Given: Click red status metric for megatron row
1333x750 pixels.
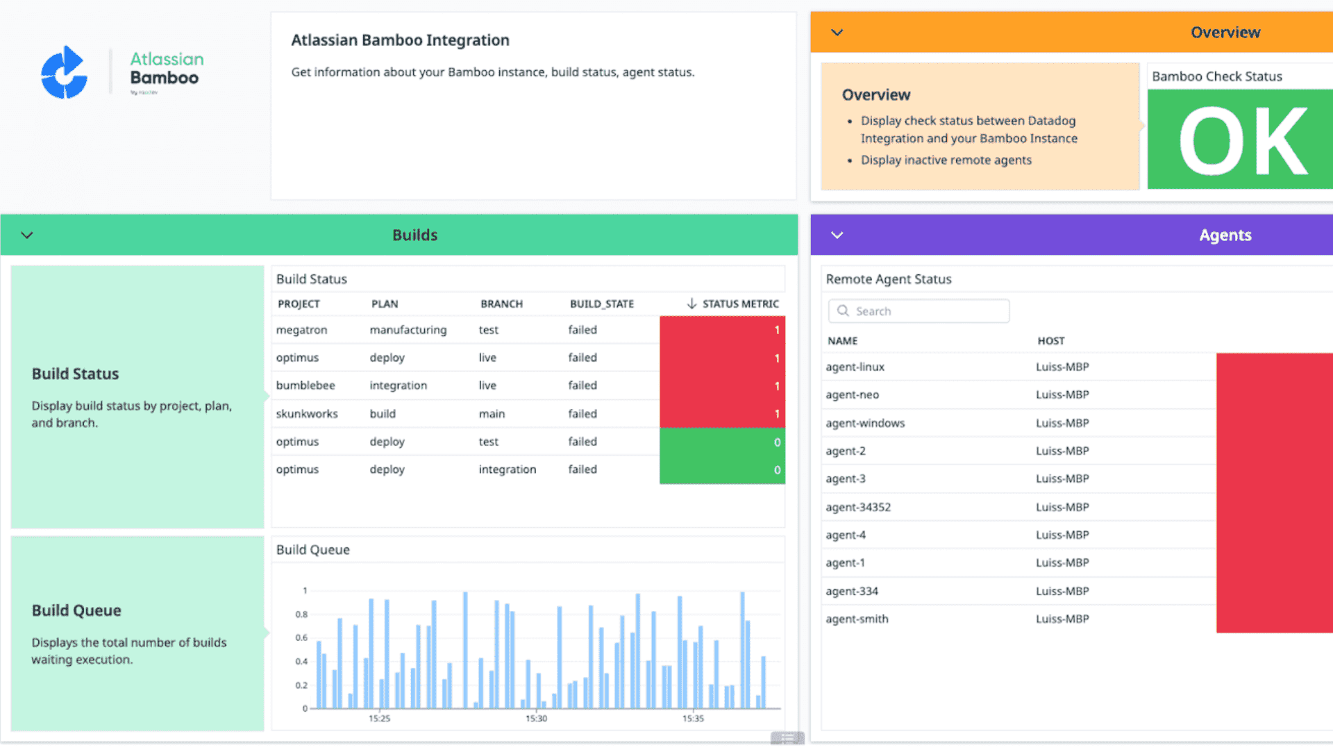Looking at the screenshot, I should click(x=722, y=330).
